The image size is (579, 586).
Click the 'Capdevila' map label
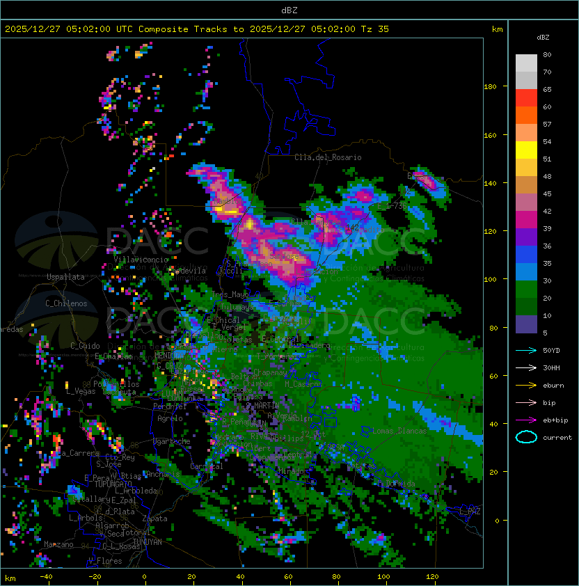(187, 271)
